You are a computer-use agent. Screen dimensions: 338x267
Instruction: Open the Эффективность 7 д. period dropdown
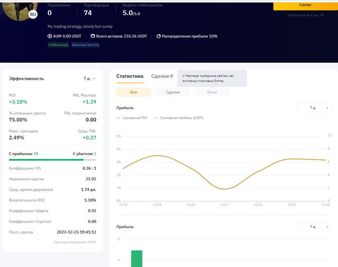tap(89, 78)
